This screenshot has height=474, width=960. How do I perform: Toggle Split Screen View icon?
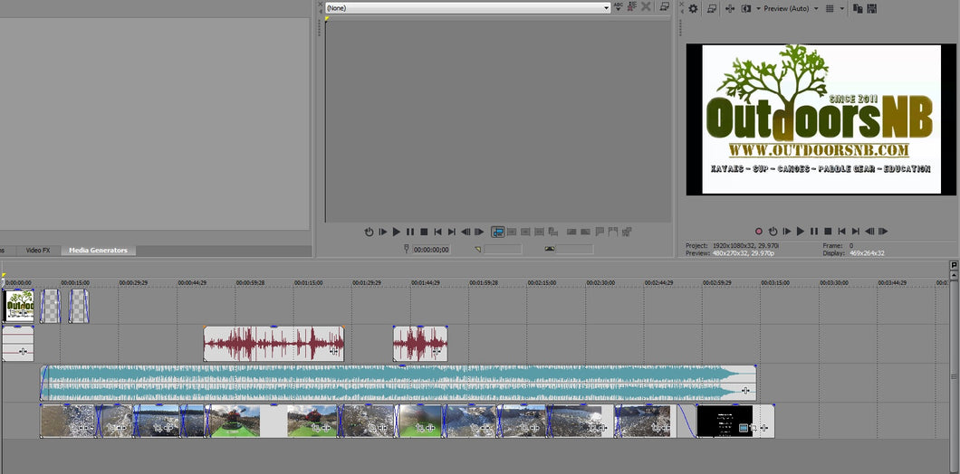tap(745, 8)
